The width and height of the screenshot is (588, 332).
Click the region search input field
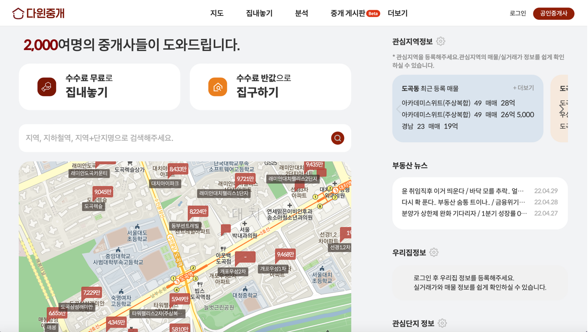(x=166, y=138)
